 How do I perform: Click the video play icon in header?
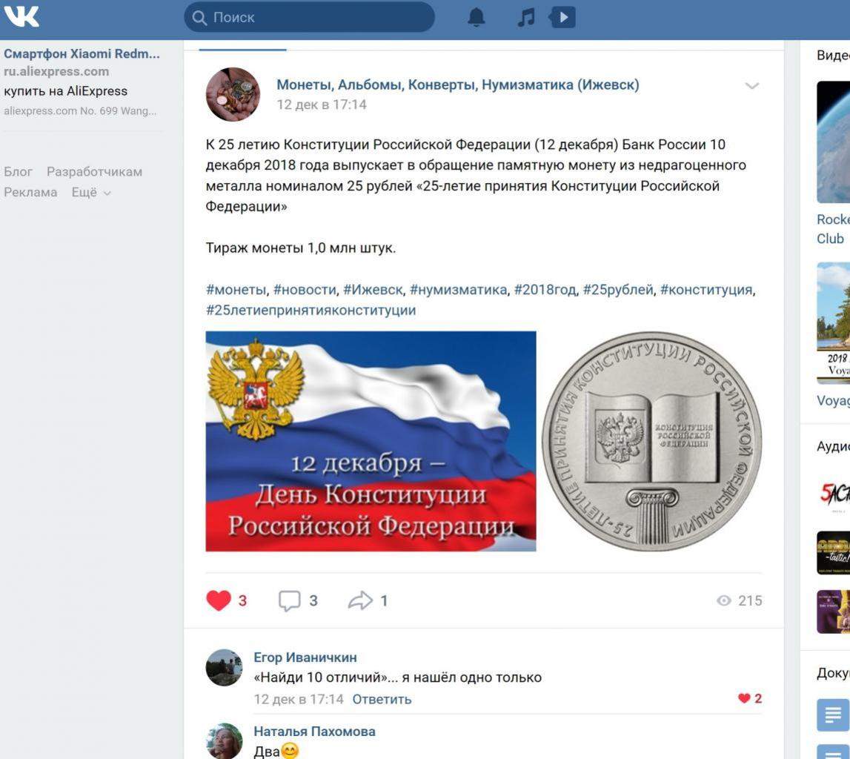pyautogui.click(x=562, y=17)
